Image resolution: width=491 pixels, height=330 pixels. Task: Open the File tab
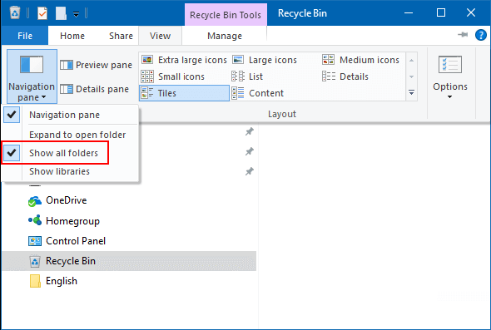[25, 36]
